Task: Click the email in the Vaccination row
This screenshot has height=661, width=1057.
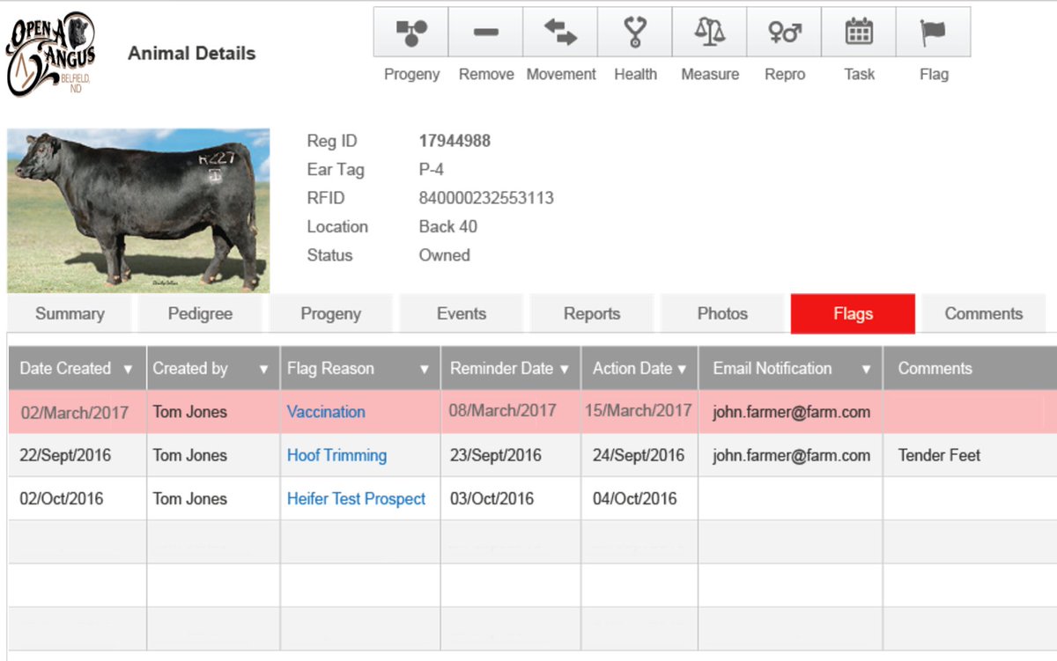Action: (x=791, y=412)
